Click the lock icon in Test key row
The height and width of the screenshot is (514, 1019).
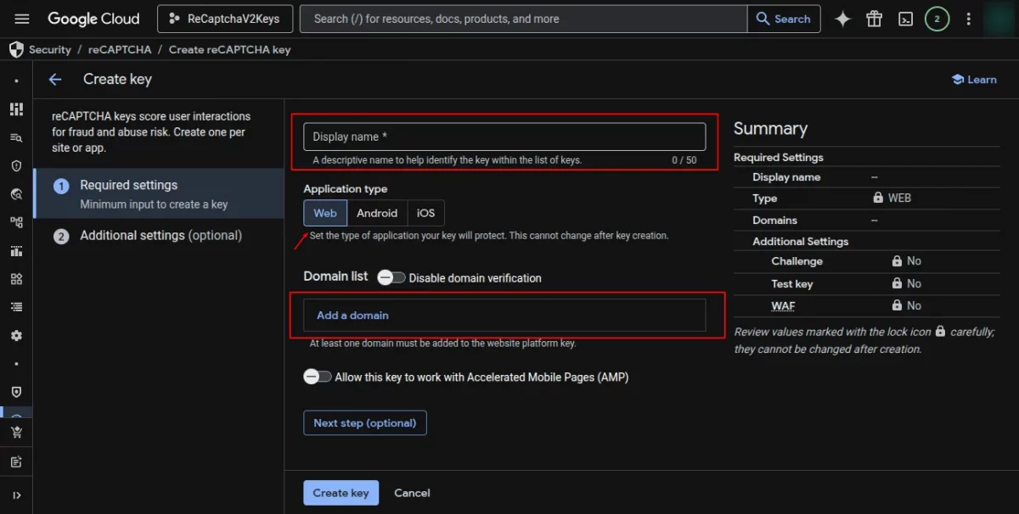click(x=897, y=283)
